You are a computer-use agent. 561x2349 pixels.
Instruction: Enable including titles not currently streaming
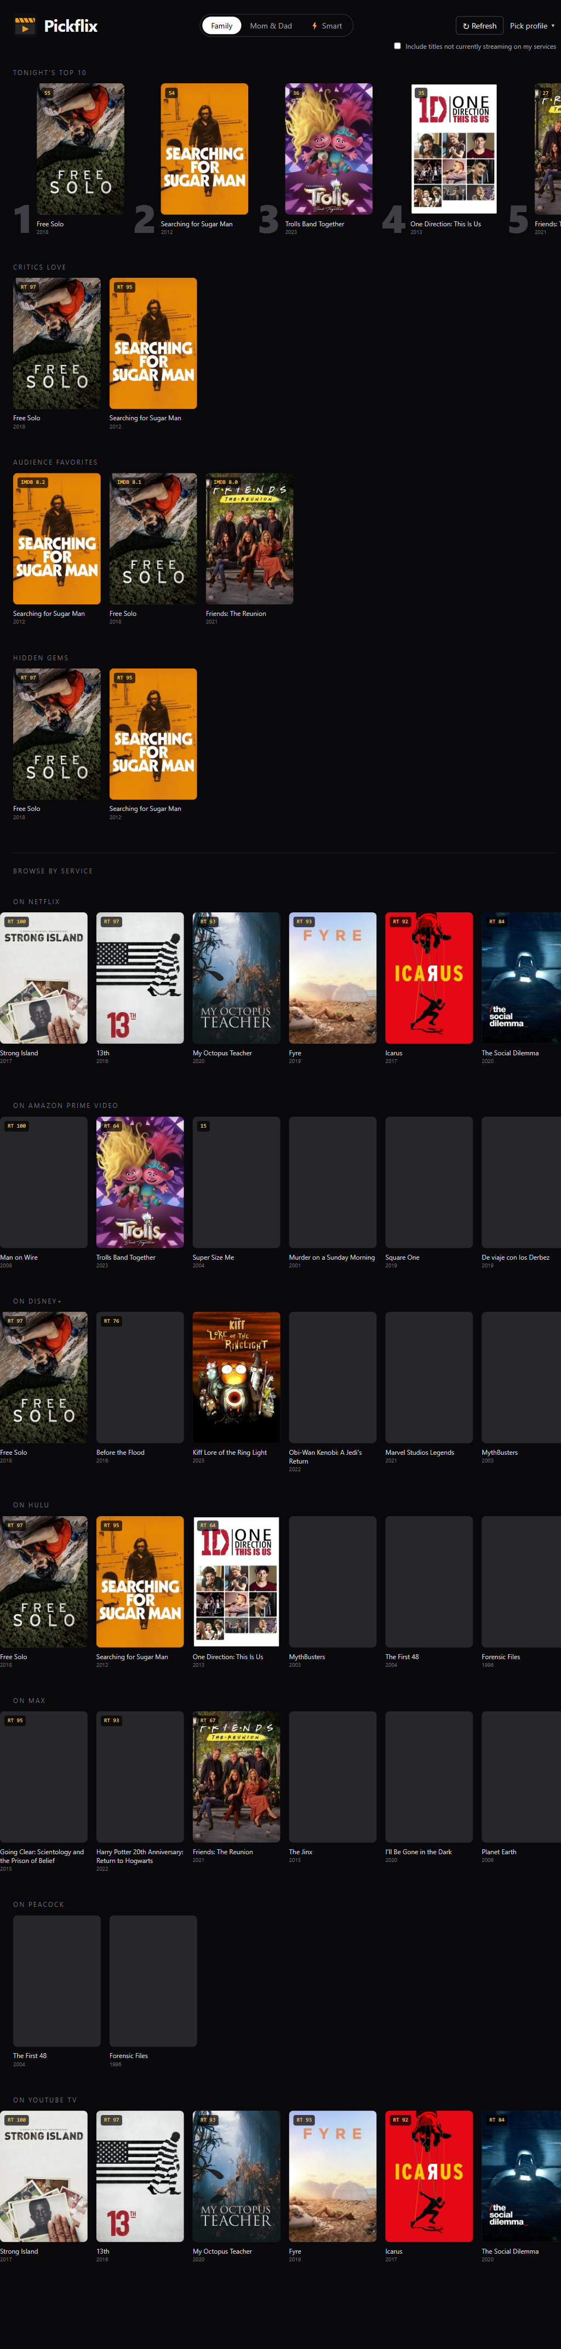pos(397,45)
